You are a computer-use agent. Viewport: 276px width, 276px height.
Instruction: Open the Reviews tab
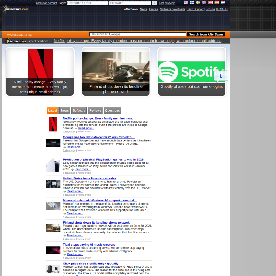click(x=95, y=110)
